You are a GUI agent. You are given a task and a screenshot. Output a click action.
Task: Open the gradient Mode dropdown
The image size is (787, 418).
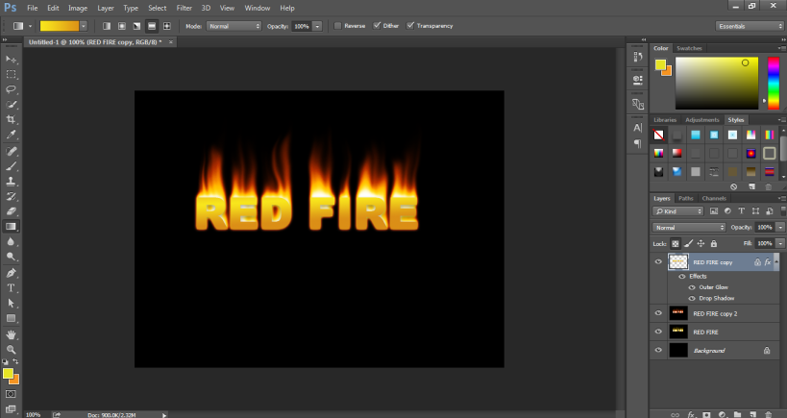(234, 26)
